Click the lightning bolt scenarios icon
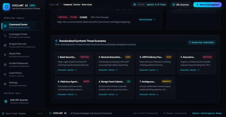This screenshot has height=117, width=226. tap(56, 41)
